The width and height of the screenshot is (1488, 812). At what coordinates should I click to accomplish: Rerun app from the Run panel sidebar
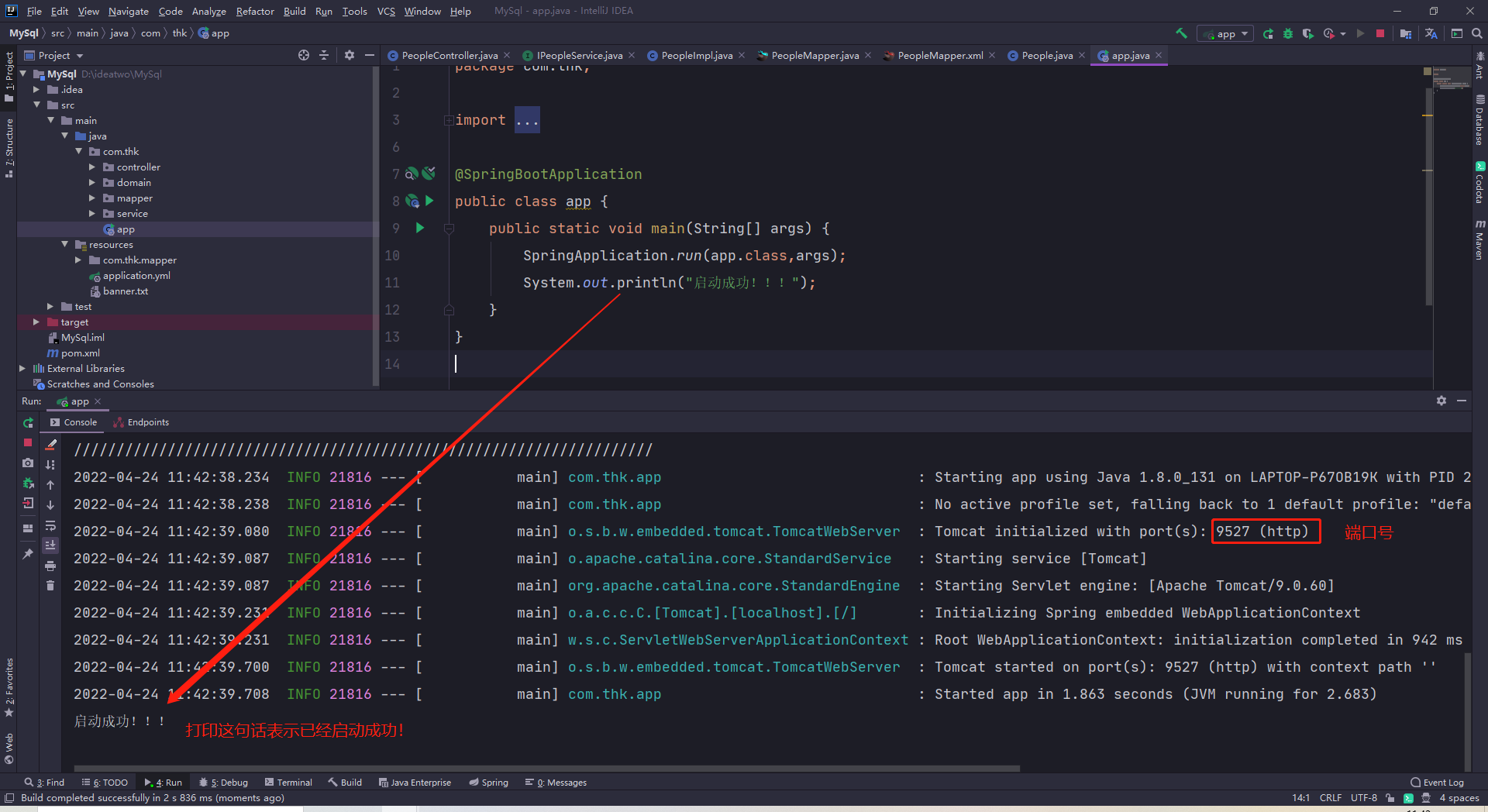tap(28, 422)
